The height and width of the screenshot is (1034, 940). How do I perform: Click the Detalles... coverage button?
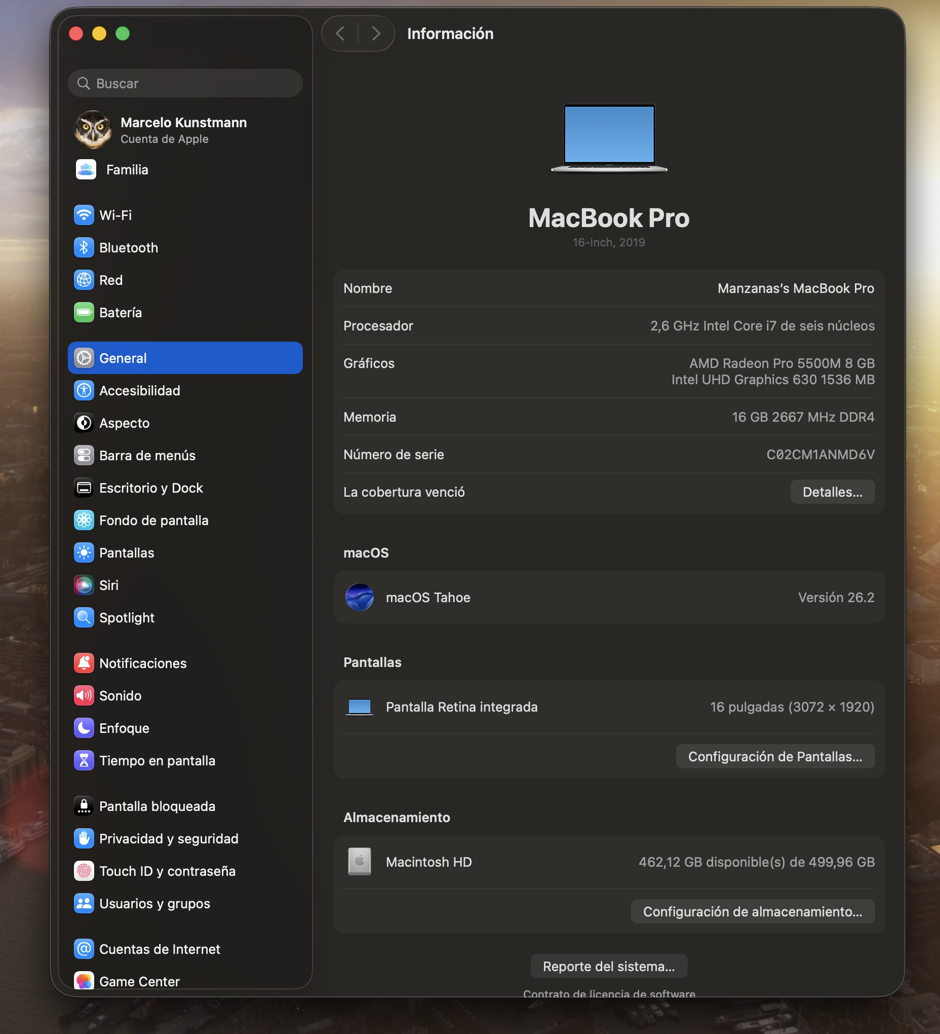point(832,492)
